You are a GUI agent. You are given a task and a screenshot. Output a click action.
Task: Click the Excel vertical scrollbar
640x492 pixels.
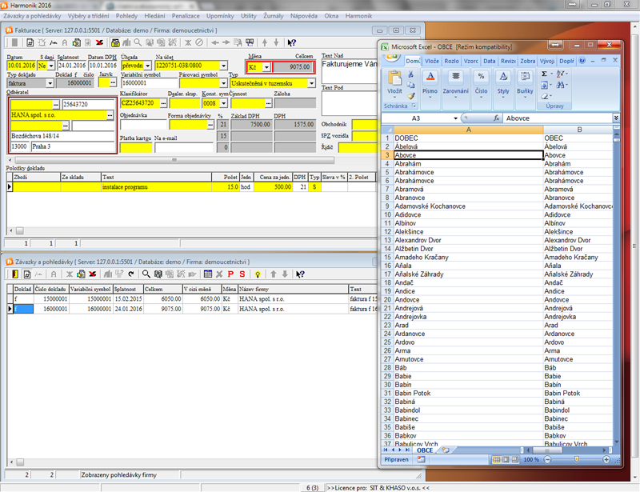tap(616, 285)
